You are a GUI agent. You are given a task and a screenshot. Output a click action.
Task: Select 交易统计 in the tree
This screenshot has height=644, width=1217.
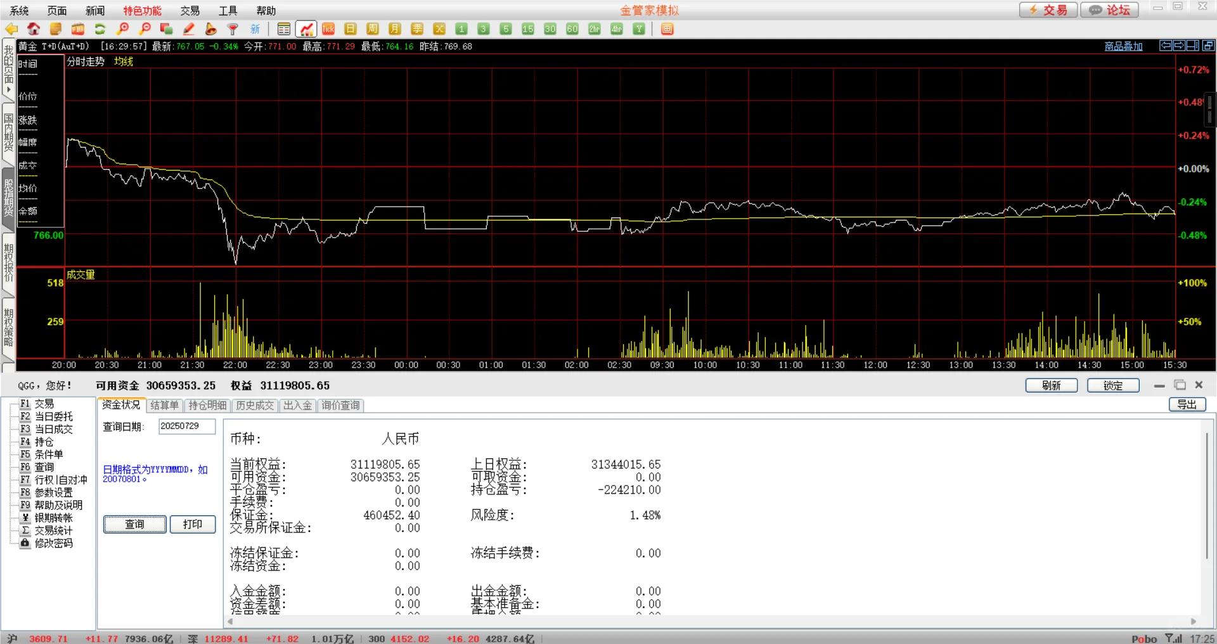[46, 531]
